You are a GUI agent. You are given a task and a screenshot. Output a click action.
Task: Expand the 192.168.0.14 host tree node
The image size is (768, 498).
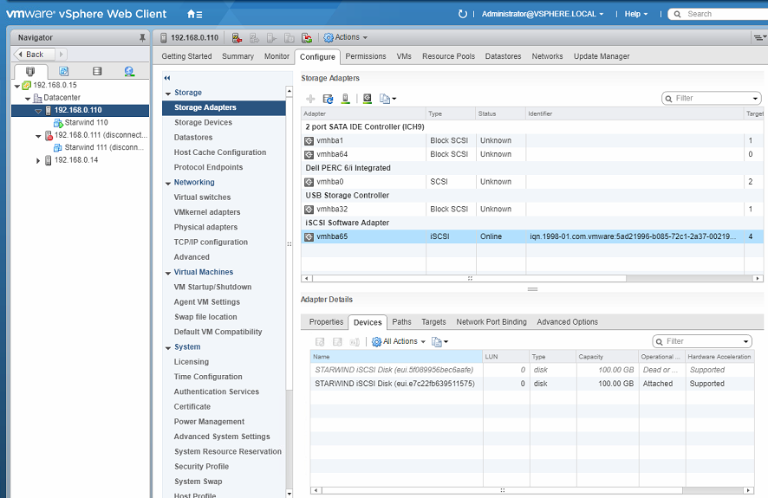pyautogui.click(x=38, y=160)
